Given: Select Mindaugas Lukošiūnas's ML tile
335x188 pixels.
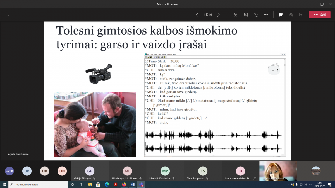Looking at the screenshot, I should [x=127, y=171].
